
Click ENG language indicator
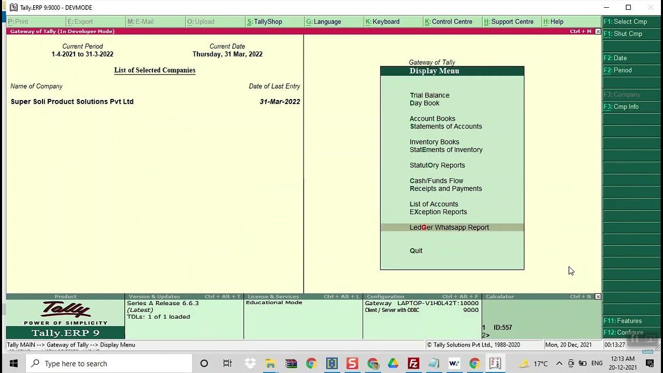(597, 364)
